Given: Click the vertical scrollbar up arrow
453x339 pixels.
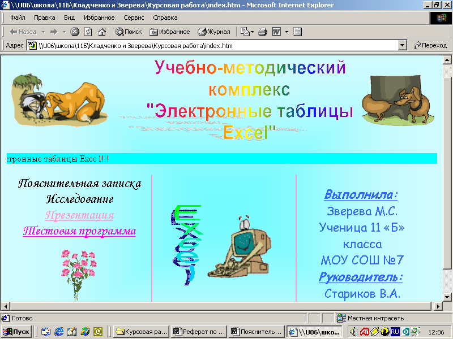Looking at the screenshot, I should tap(447, 60).
